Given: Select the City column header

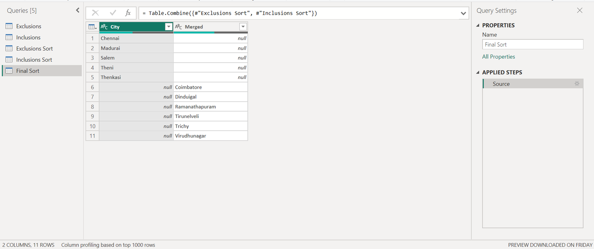Looking at the screenshot, I should point(136,27).
